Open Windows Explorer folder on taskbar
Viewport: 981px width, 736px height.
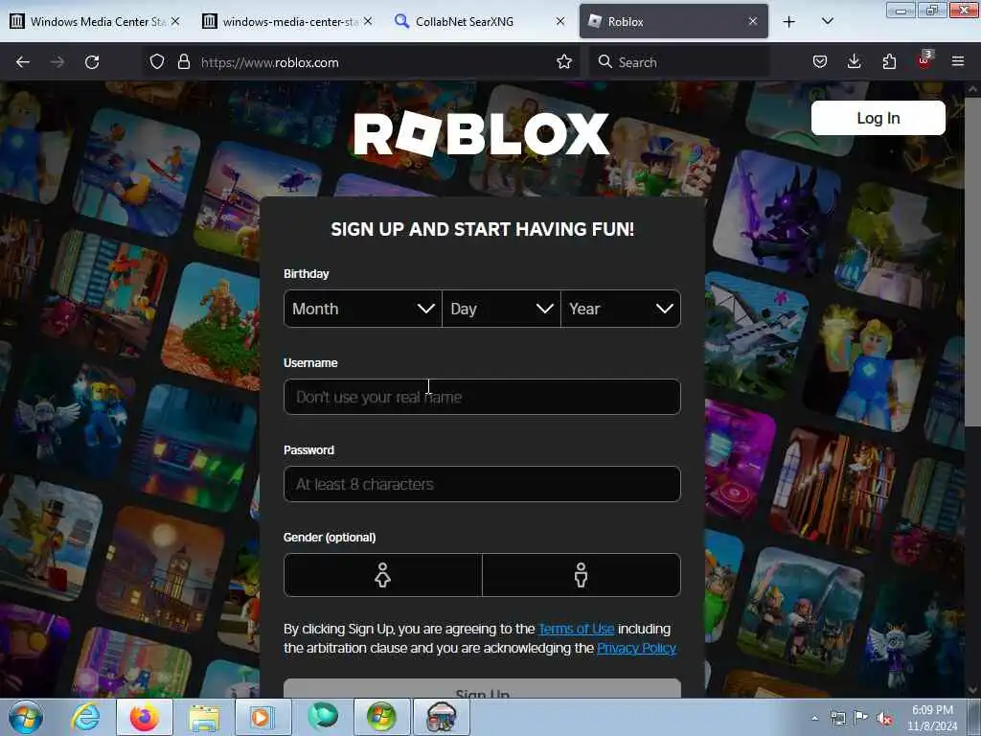click(204, 717)
